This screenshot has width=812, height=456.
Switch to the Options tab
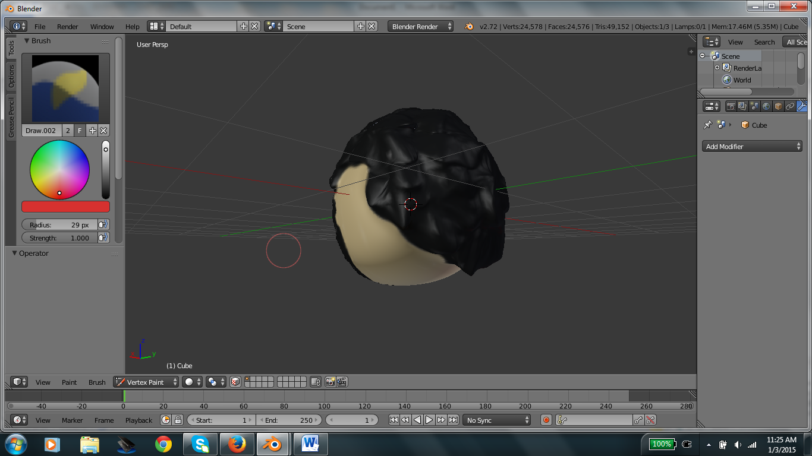click(11, 76)
